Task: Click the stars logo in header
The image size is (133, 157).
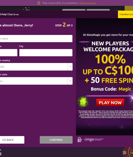Action: (26, 9)
